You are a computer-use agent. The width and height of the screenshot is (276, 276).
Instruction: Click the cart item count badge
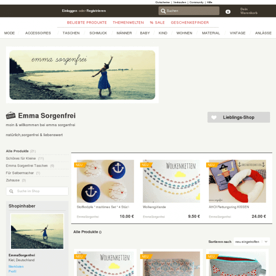click(228, 12)
